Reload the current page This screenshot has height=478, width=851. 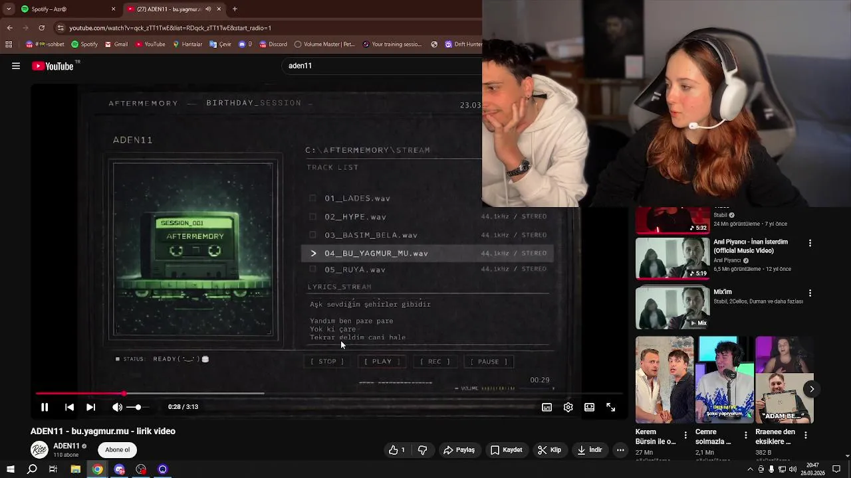pyautogui.click(x=42, y=28)
